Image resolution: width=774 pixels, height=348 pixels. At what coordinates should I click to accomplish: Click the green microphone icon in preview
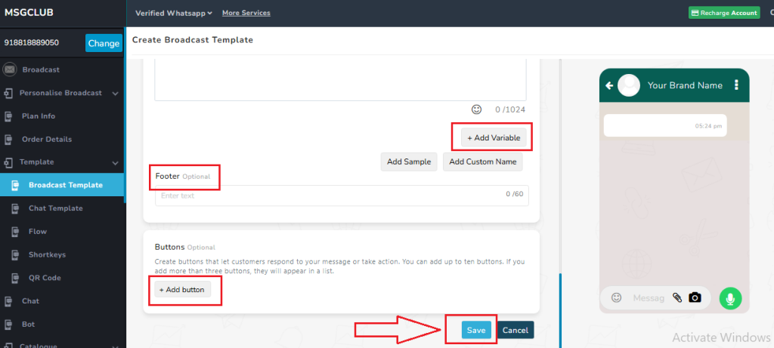(730, 298)
